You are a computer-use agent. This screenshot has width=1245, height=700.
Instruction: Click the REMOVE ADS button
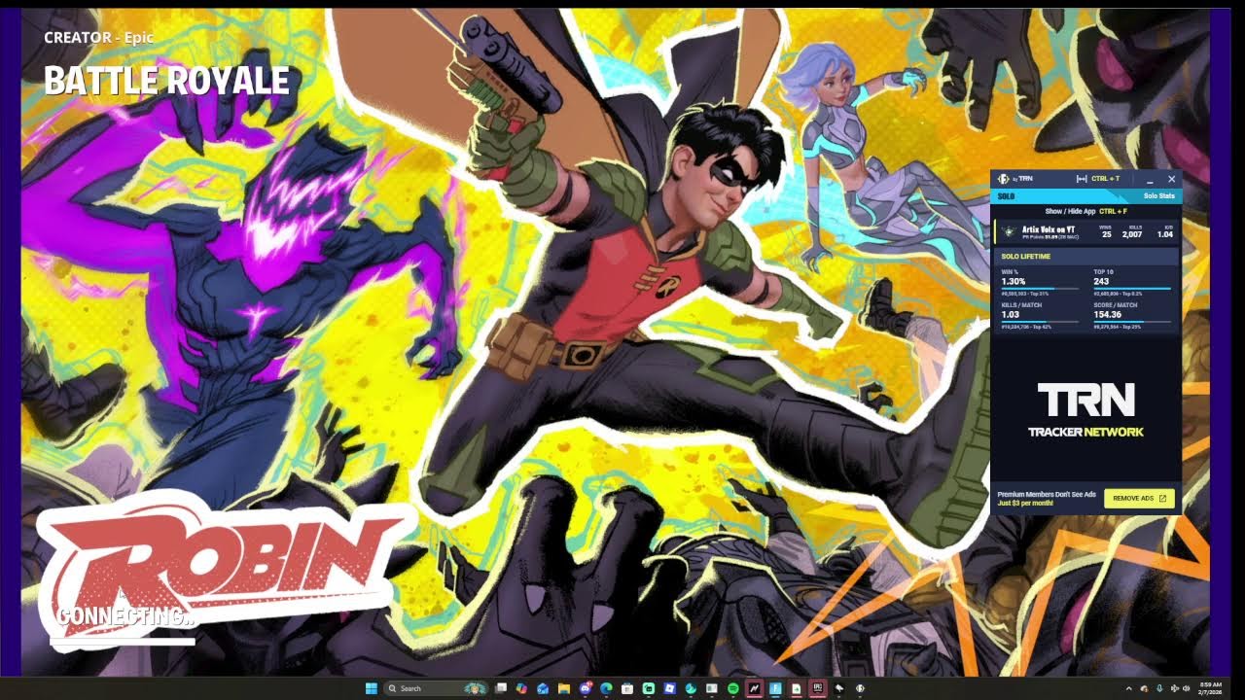click(1139, 498)
